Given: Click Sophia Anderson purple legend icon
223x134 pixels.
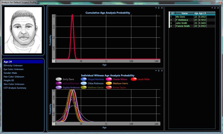Looking at the screenshot, I should (x=59, y=87).
